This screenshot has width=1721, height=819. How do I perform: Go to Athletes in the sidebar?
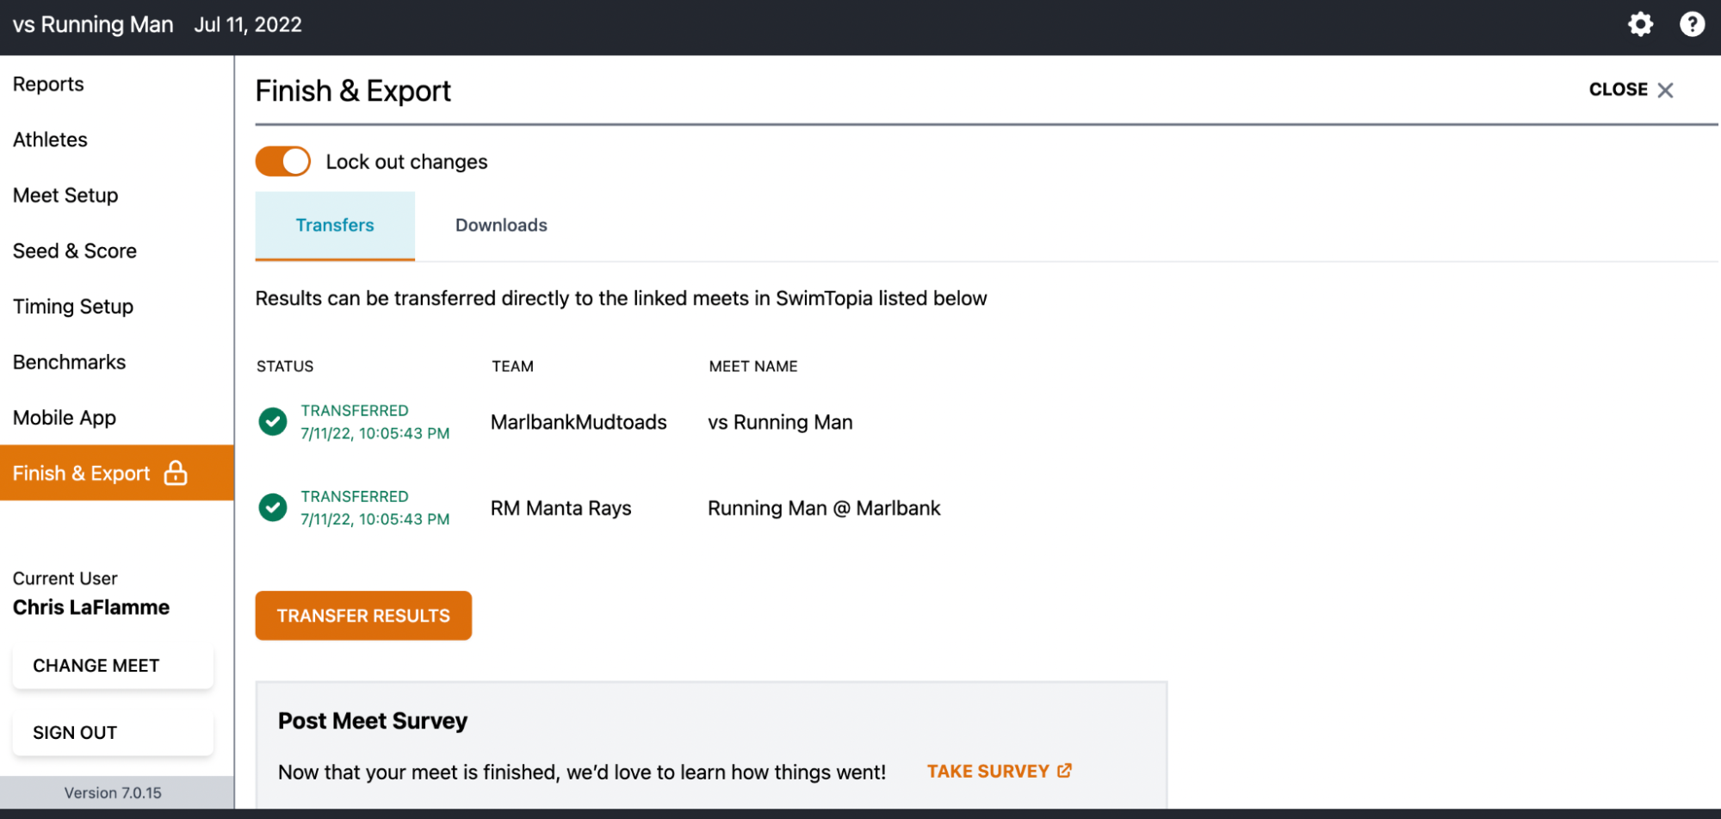[50, 140]
